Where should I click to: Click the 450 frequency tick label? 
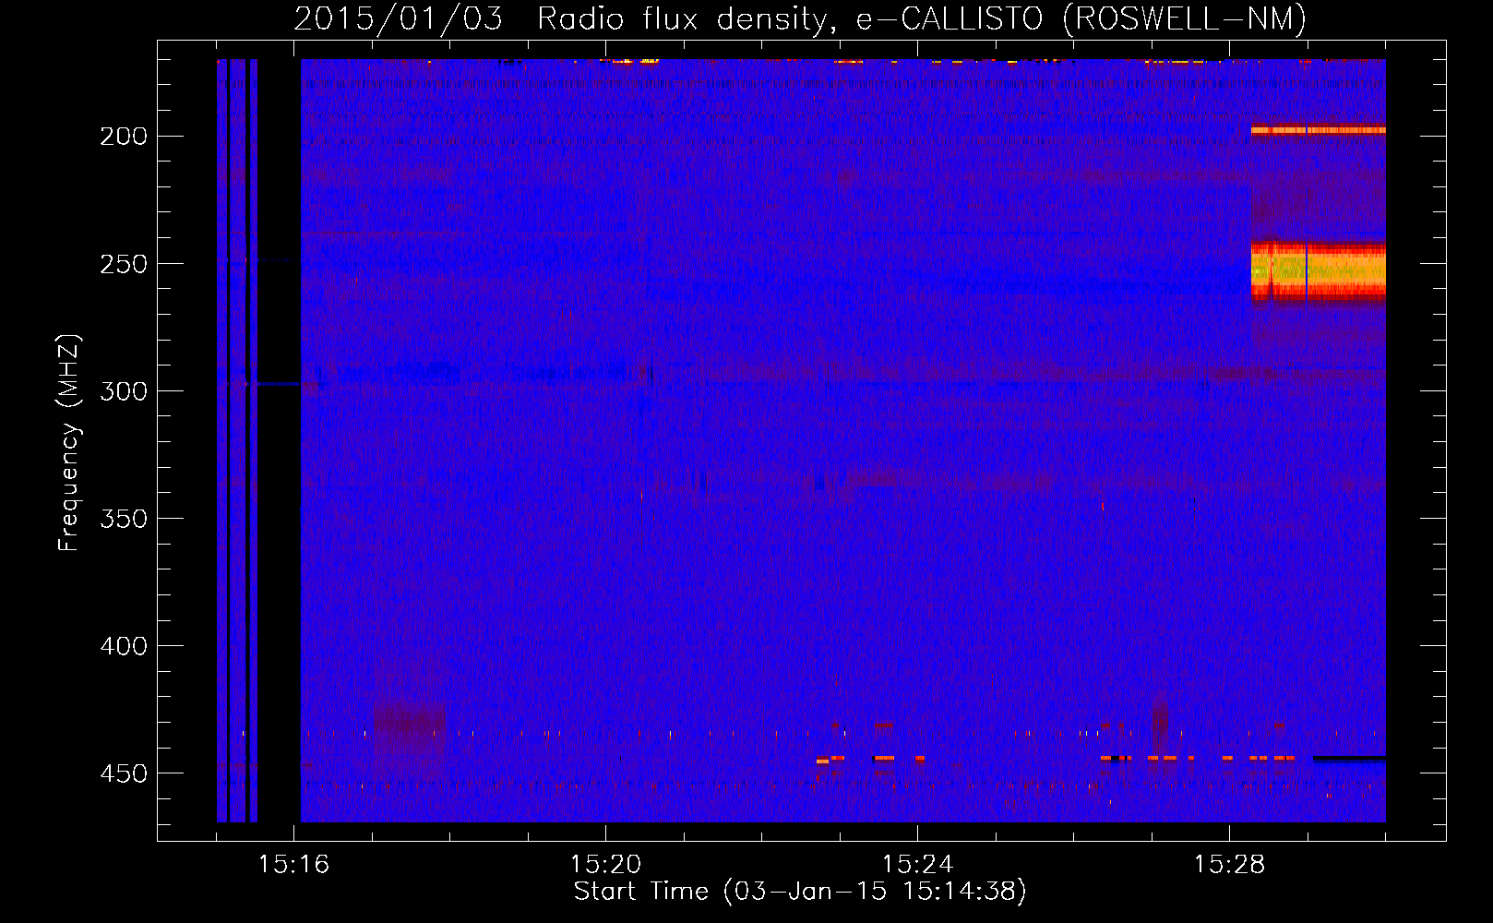pyautogui.click(x=124, y=773)
